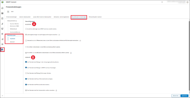Open Letzter Abruf externe Datenquellen tab
190x98 pixels.
[x=42, y=17]
